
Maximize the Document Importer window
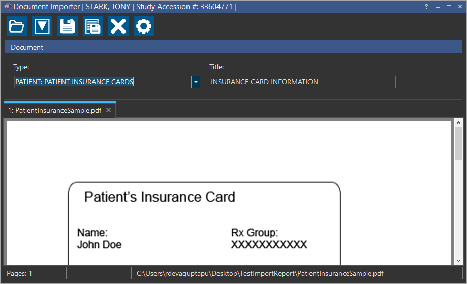click(x=449, y=7)
